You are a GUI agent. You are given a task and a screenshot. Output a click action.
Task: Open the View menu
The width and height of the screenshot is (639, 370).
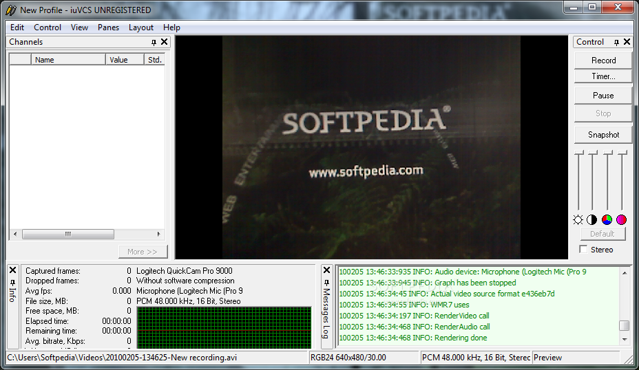point(79,28)
